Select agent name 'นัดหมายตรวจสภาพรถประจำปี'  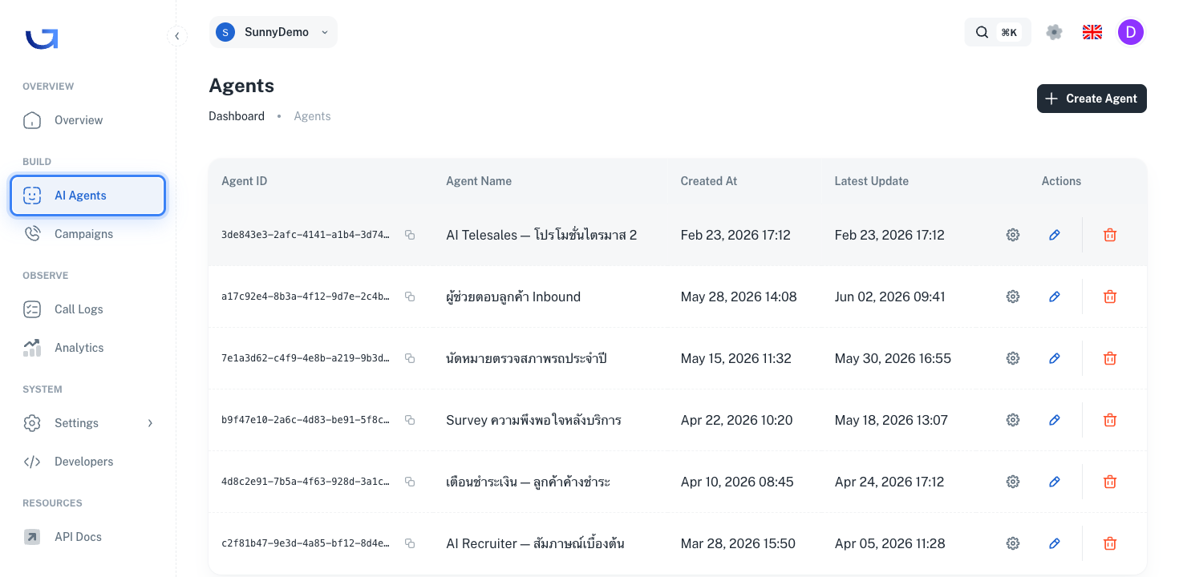[526, 358]
